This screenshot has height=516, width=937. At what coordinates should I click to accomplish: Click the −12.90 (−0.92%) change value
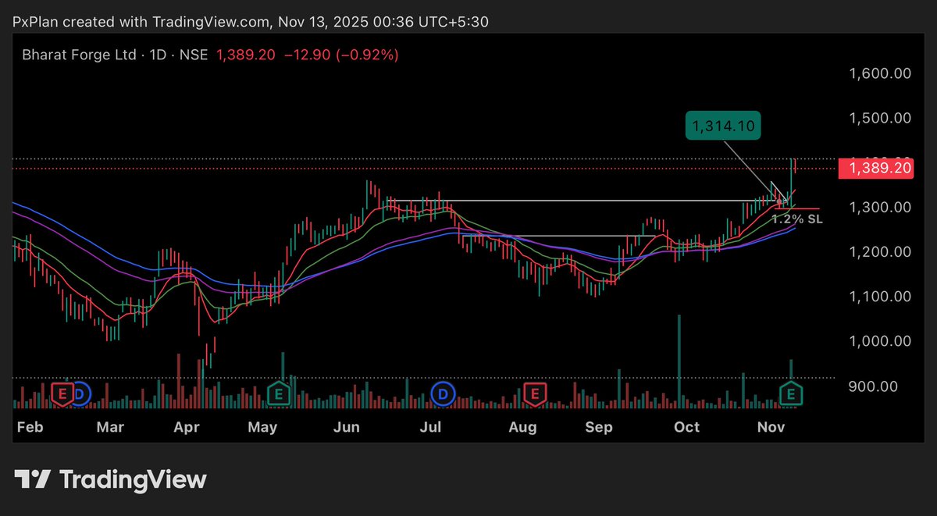(x=340, y=55)
